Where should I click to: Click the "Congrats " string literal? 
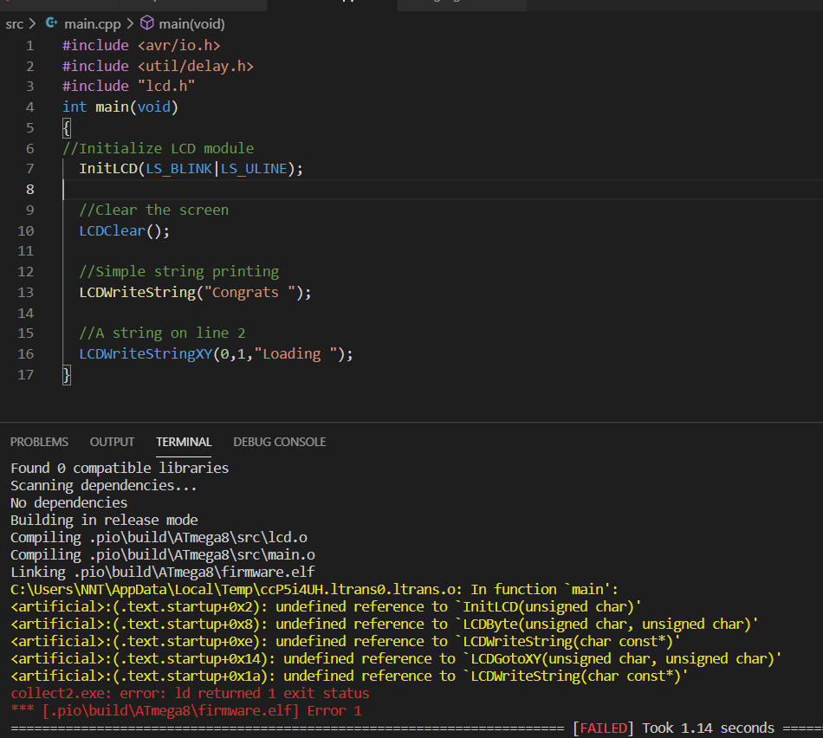[x=249, y=293]
